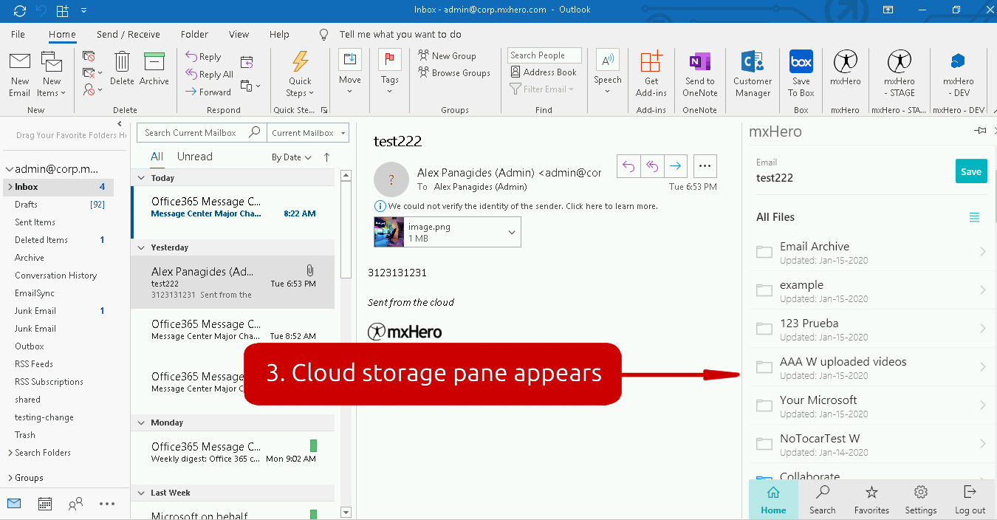The image size is (997, 520).
Task: Open mxHero Settings
Action: click(x=921, y=499)
